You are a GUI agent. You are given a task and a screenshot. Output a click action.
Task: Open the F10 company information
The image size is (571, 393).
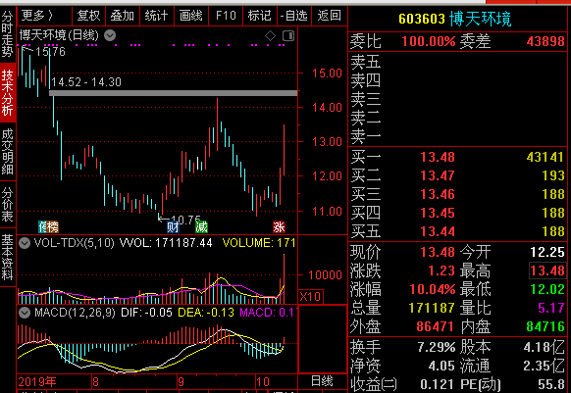pyautogui.click(x=226, y=16)
